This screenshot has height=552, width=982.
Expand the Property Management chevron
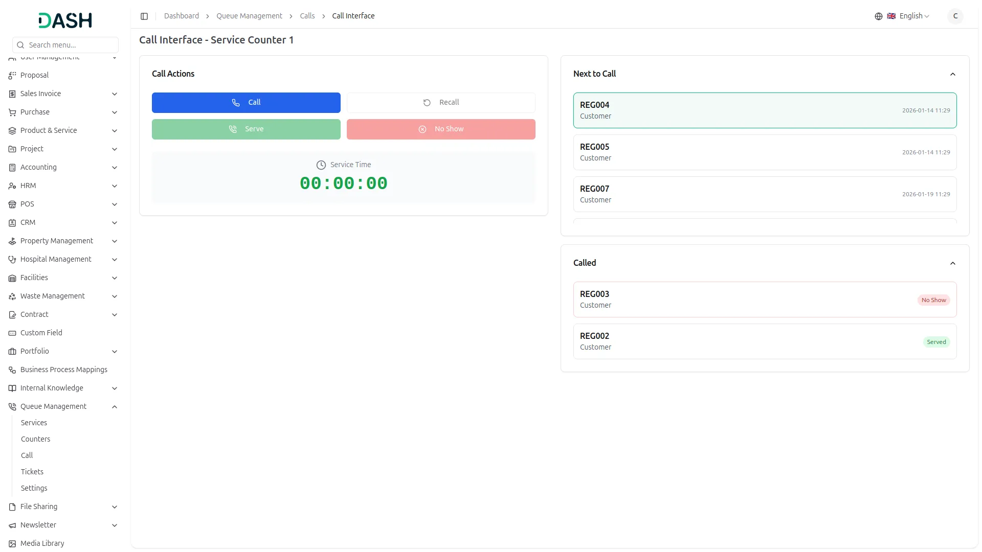(115, 241)
